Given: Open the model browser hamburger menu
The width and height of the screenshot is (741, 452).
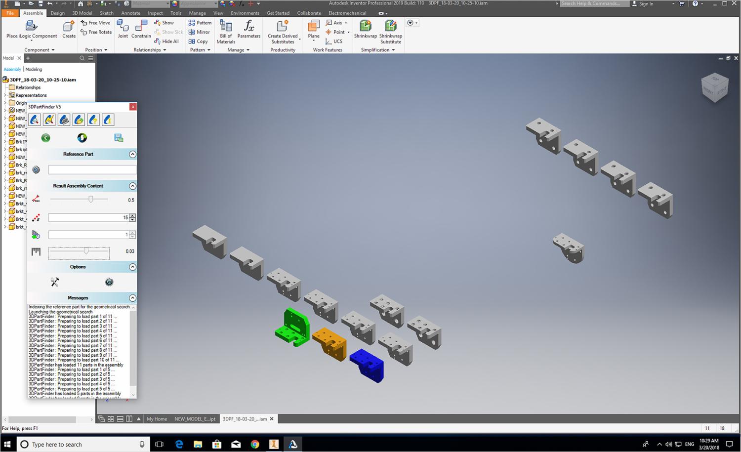Looking at the screenshot, I should pyautogui.click(x=90, y=58).
